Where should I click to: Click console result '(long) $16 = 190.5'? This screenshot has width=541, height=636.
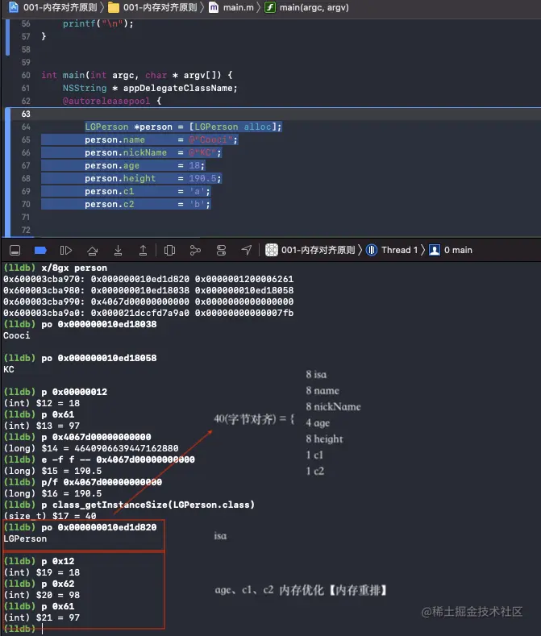52,493
